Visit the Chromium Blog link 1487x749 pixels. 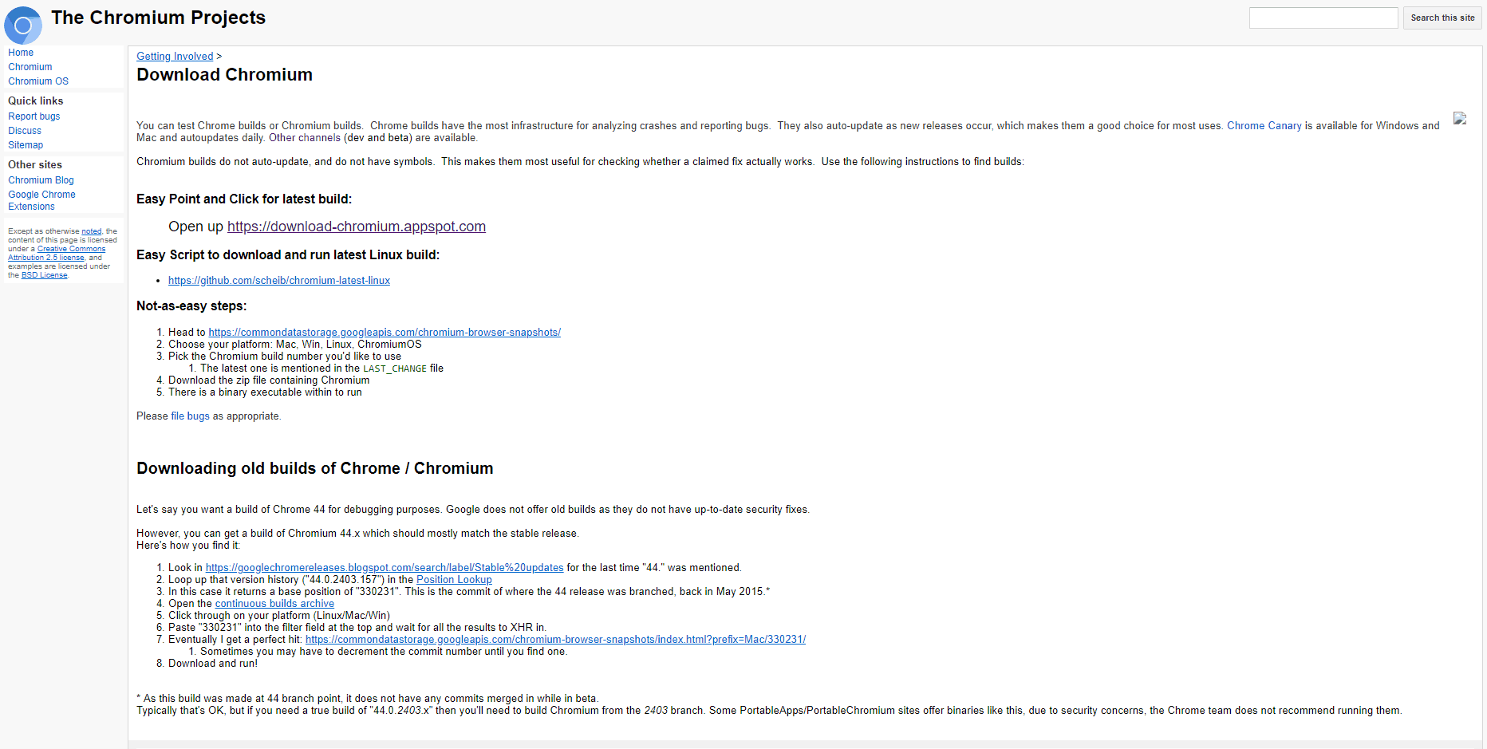(41, 180)
